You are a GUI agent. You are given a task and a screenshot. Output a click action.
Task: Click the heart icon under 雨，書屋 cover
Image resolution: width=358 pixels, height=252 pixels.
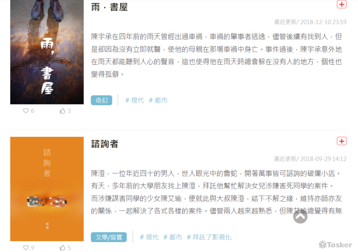[x=26, y=111]
